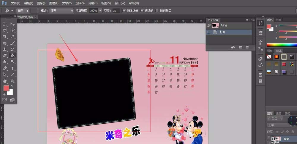Collapse History panel to icons

(x=247, y=20)
